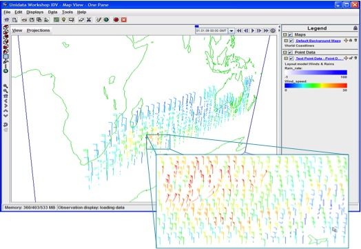Collapse the Test Point Data legend entry
The image size is (361, 249).
point(286,59)
